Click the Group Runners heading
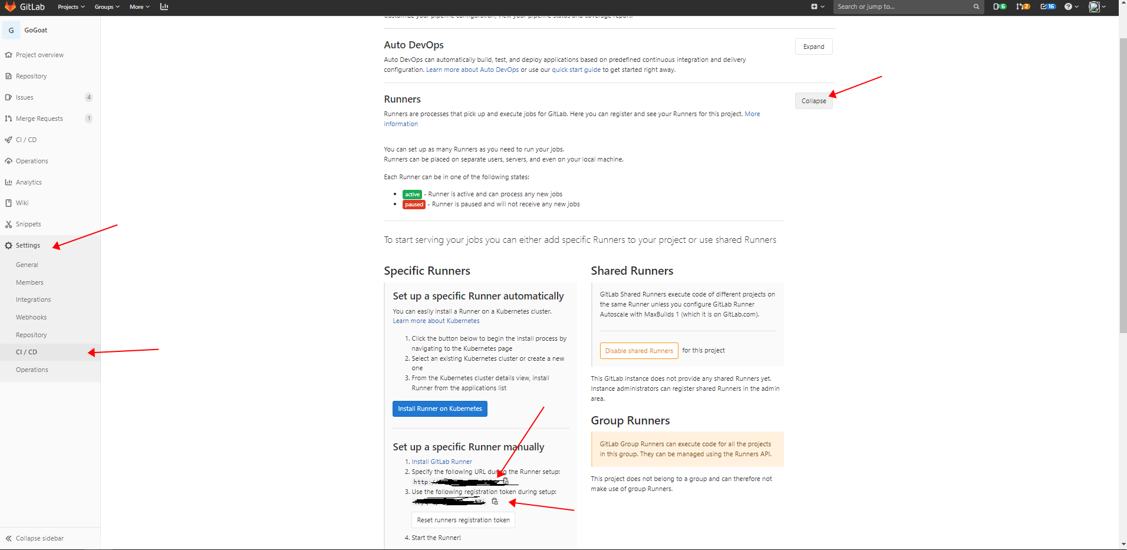Image resolution: width=1127 pixels, height=550 pixels. (630, 420)
